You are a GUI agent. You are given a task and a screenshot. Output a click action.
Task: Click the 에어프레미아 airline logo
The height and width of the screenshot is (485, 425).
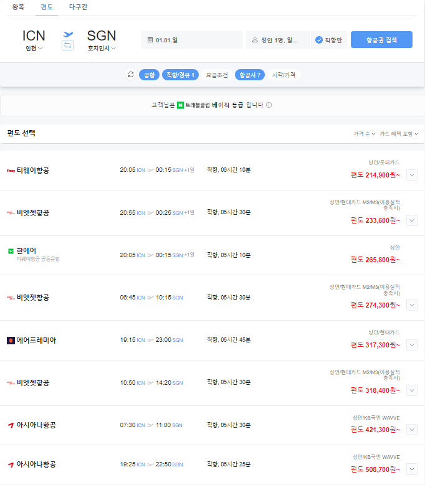click(11, 341)
